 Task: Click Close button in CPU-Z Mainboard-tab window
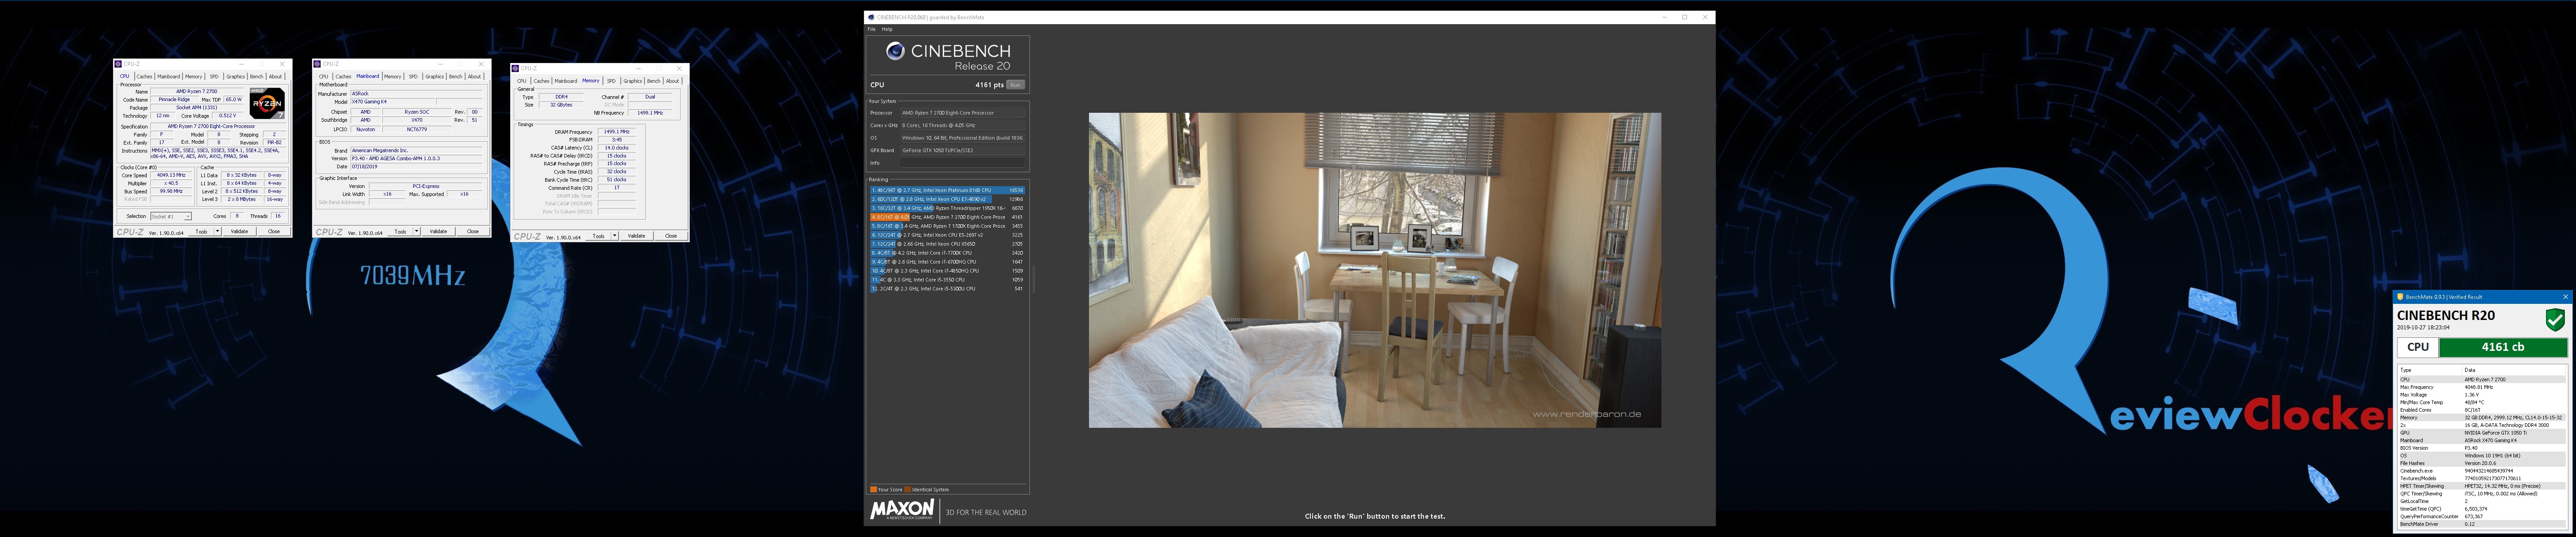pos(473,231)
